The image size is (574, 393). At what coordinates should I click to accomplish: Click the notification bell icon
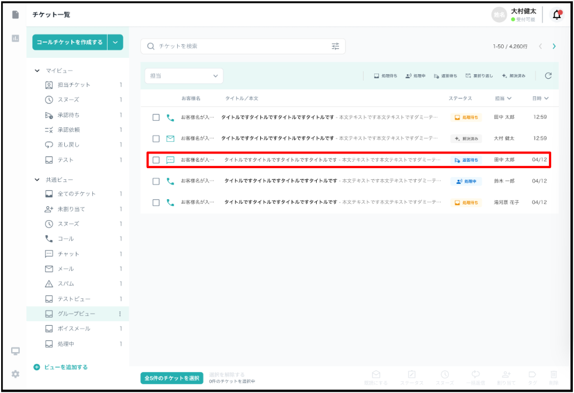coord(557,15)
